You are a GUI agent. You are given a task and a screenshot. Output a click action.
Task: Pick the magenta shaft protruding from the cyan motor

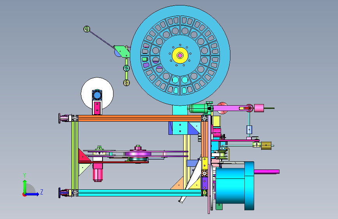[267, 171]
